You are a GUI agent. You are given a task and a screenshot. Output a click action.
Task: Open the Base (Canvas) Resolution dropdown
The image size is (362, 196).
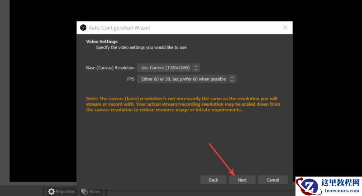pos(168,68)
